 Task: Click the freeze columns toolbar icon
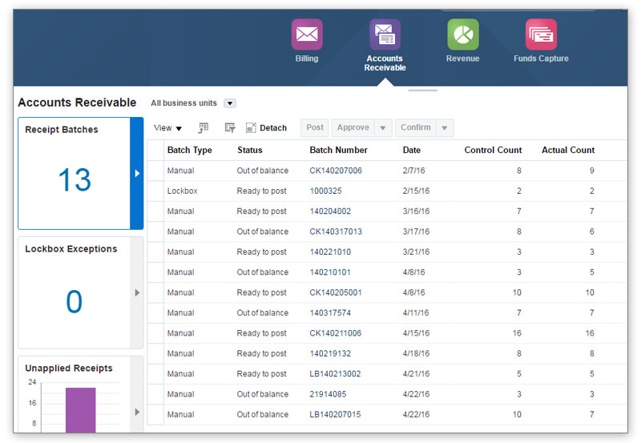pyautogui.click(x=204, y=128)
